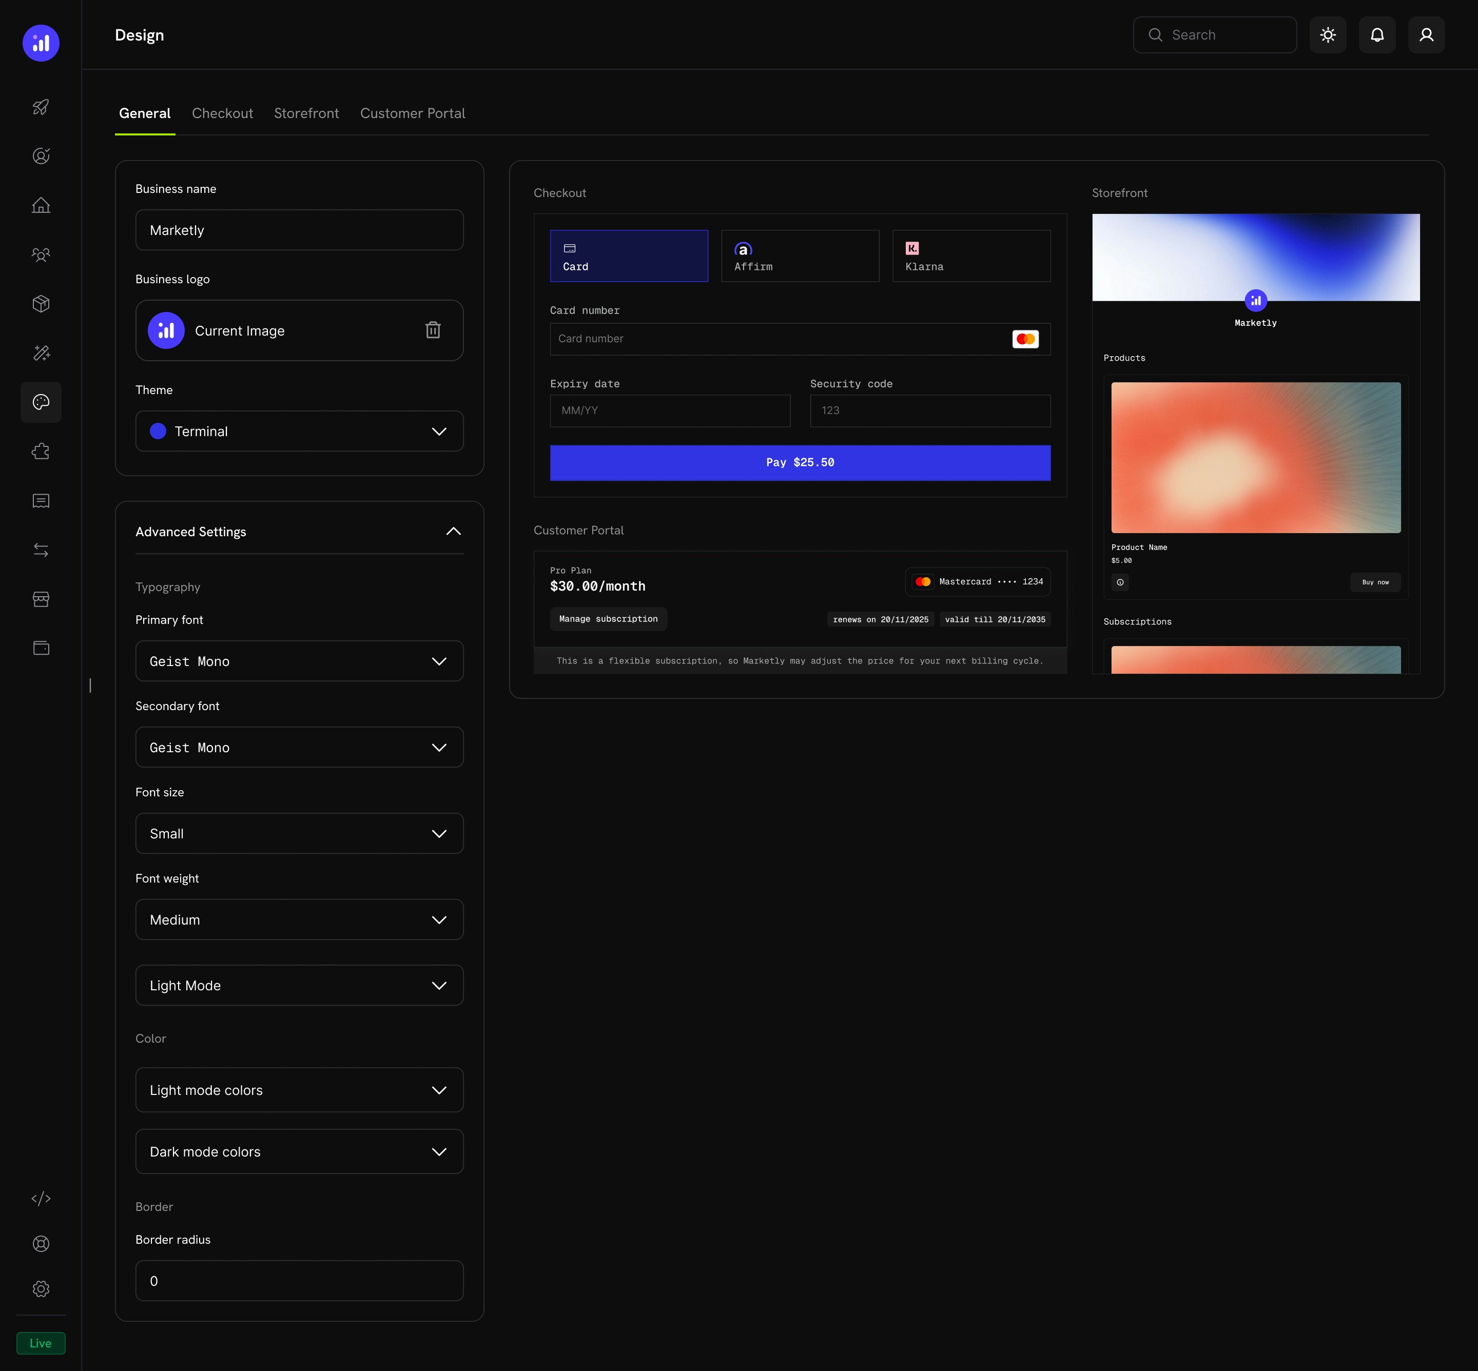Toggle light mode with the sun icon
This screenshot has width=1478, height=1371.
1328,35
